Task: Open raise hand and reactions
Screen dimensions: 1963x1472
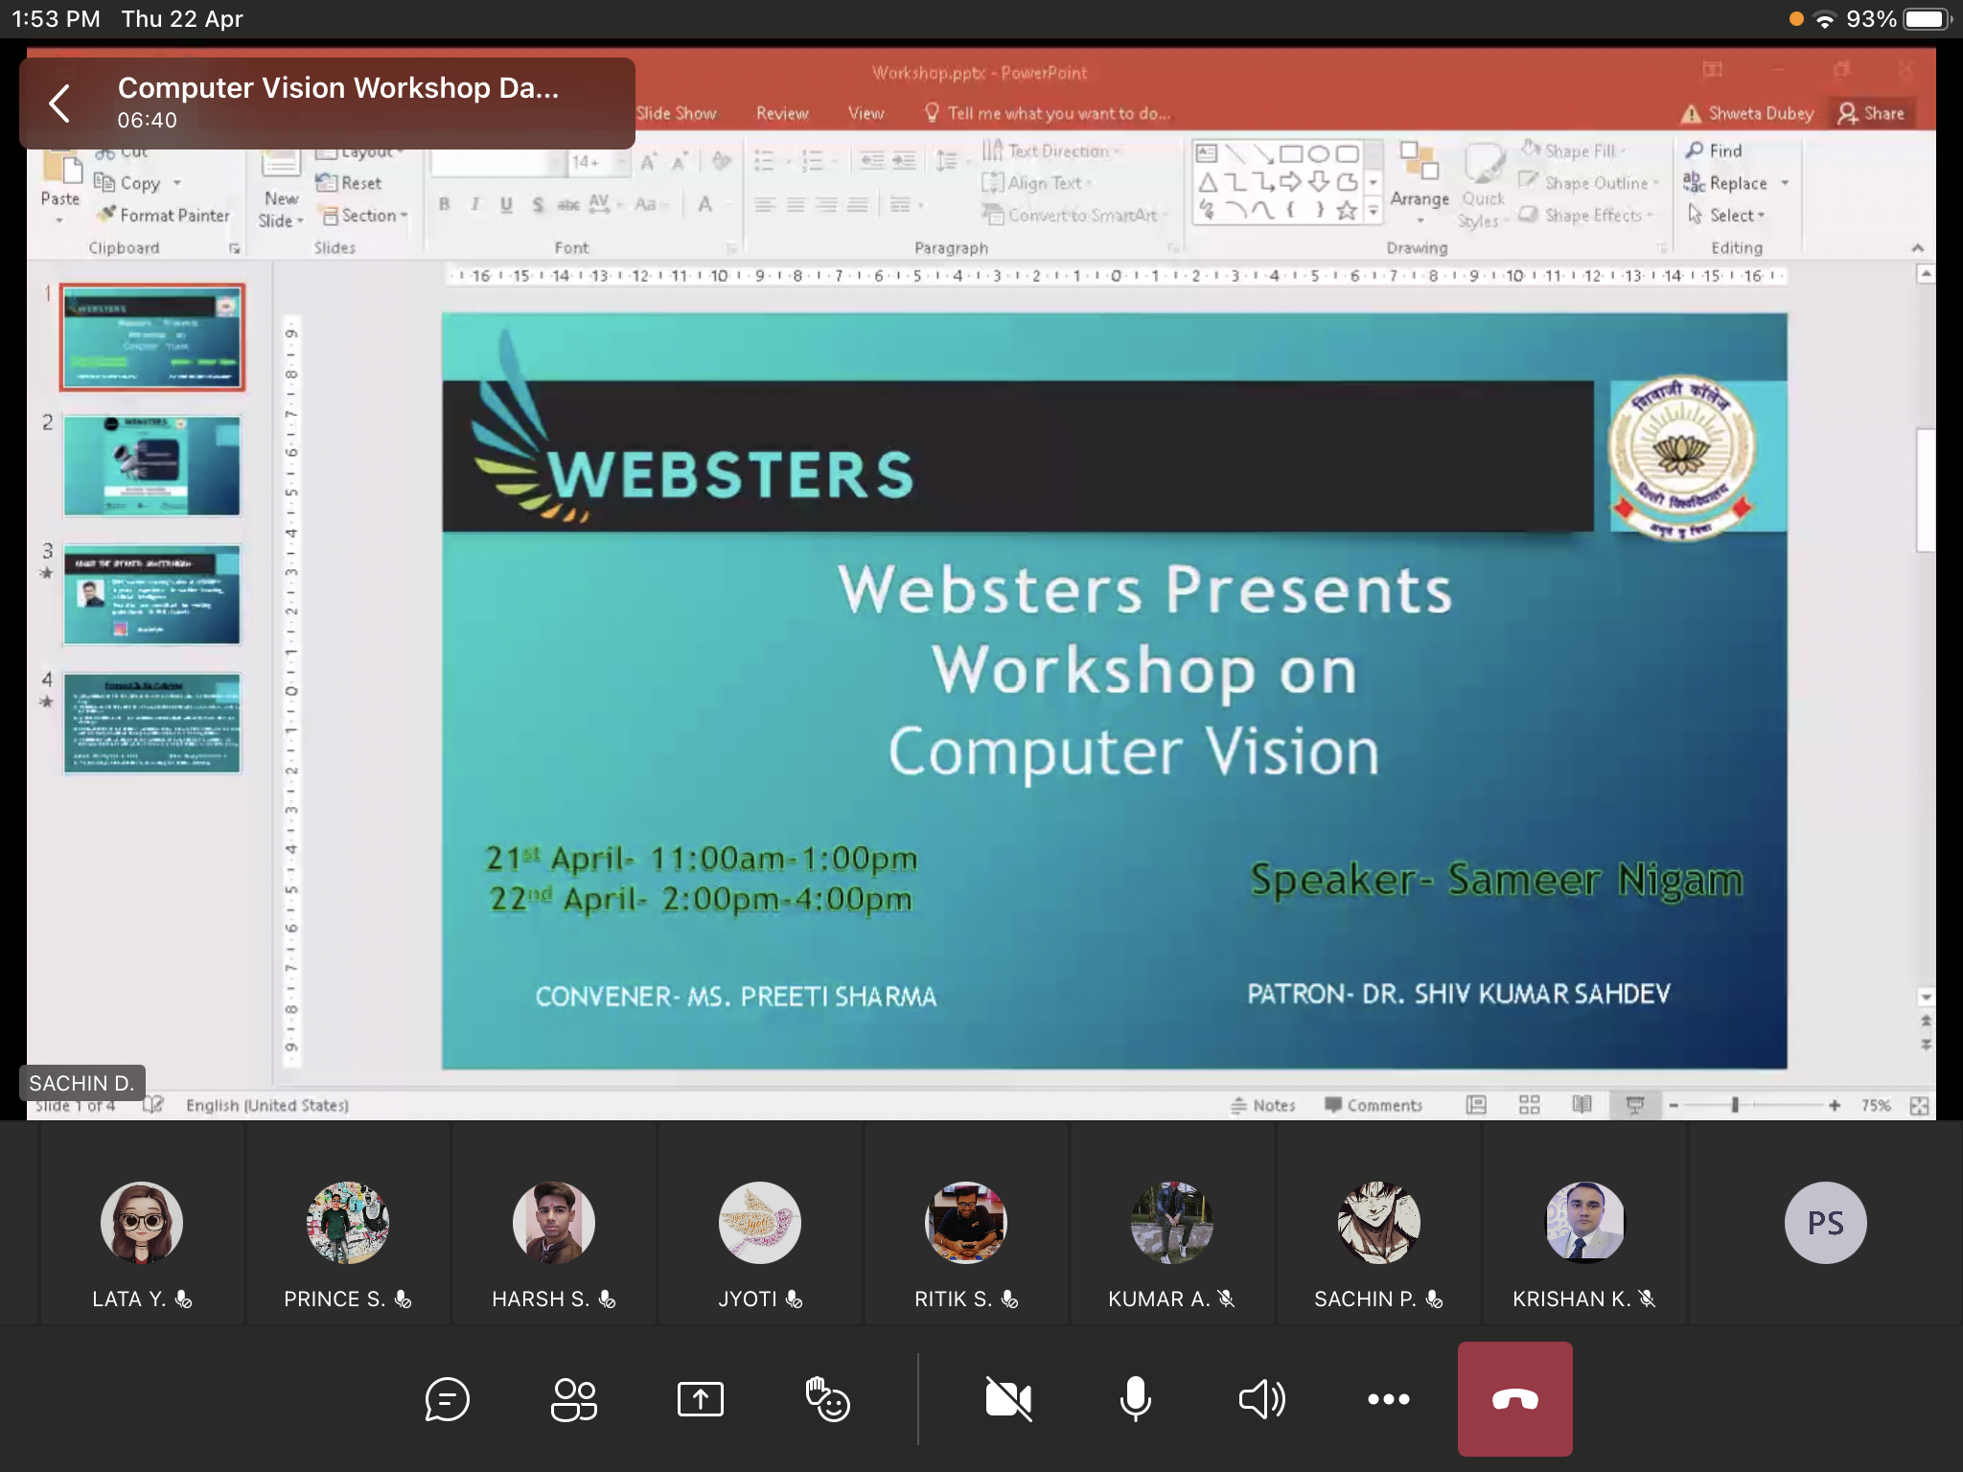Action: 827,1399
